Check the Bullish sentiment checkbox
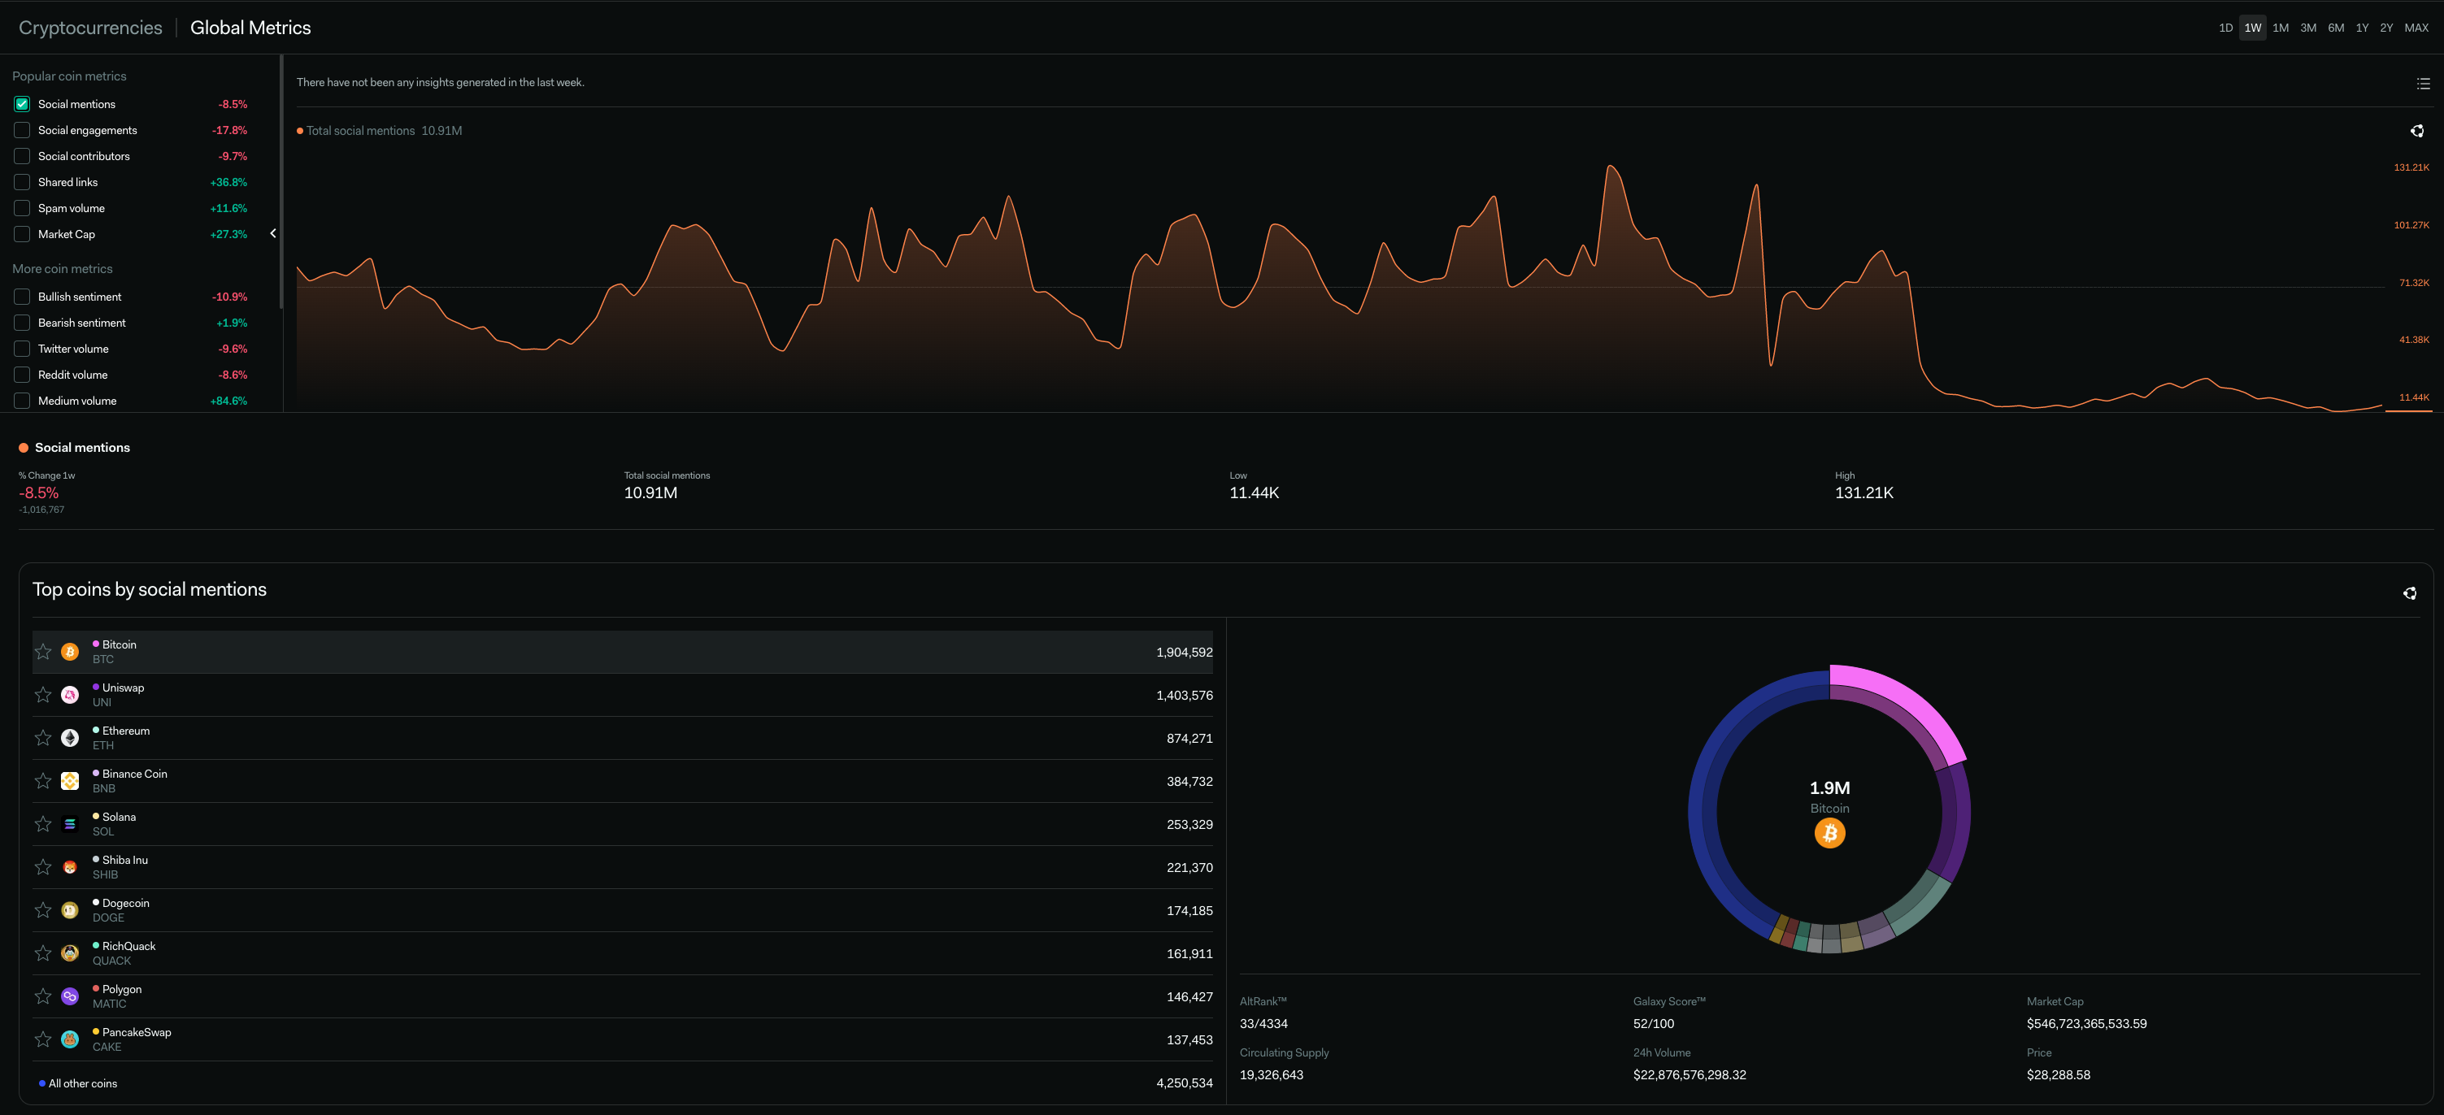The width and height of the screenshot is (2444, 1115). click(22, 297)
